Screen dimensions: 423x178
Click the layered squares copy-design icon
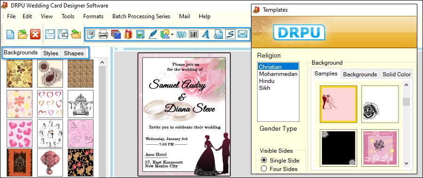[x=116, y=34]
